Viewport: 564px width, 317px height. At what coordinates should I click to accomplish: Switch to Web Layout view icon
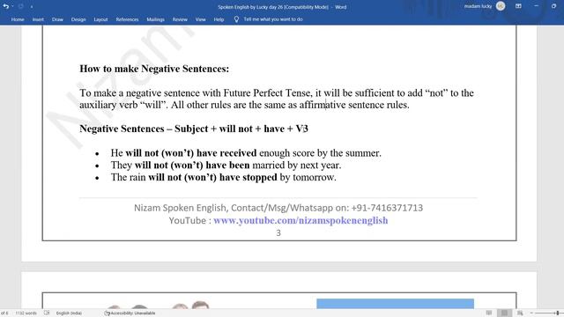click(x=520, y=313)
